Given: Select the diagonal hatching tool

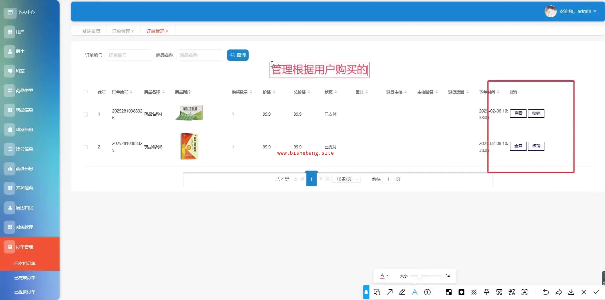Looking at the screenshot, I should point(474,292).
